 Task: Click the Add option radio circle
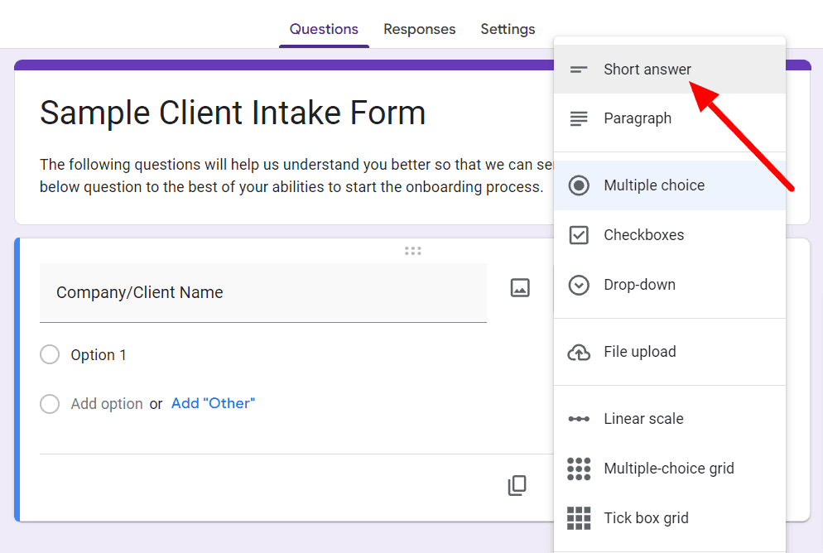(x=50, y=404)
